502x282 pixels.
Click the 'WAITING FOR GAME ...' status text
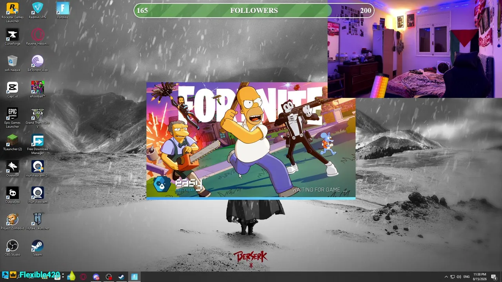click(320, 190)
